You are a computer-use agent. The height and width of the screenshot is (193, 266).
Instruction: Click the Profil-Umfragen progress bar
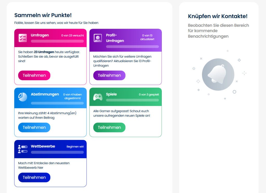point(132,47)
